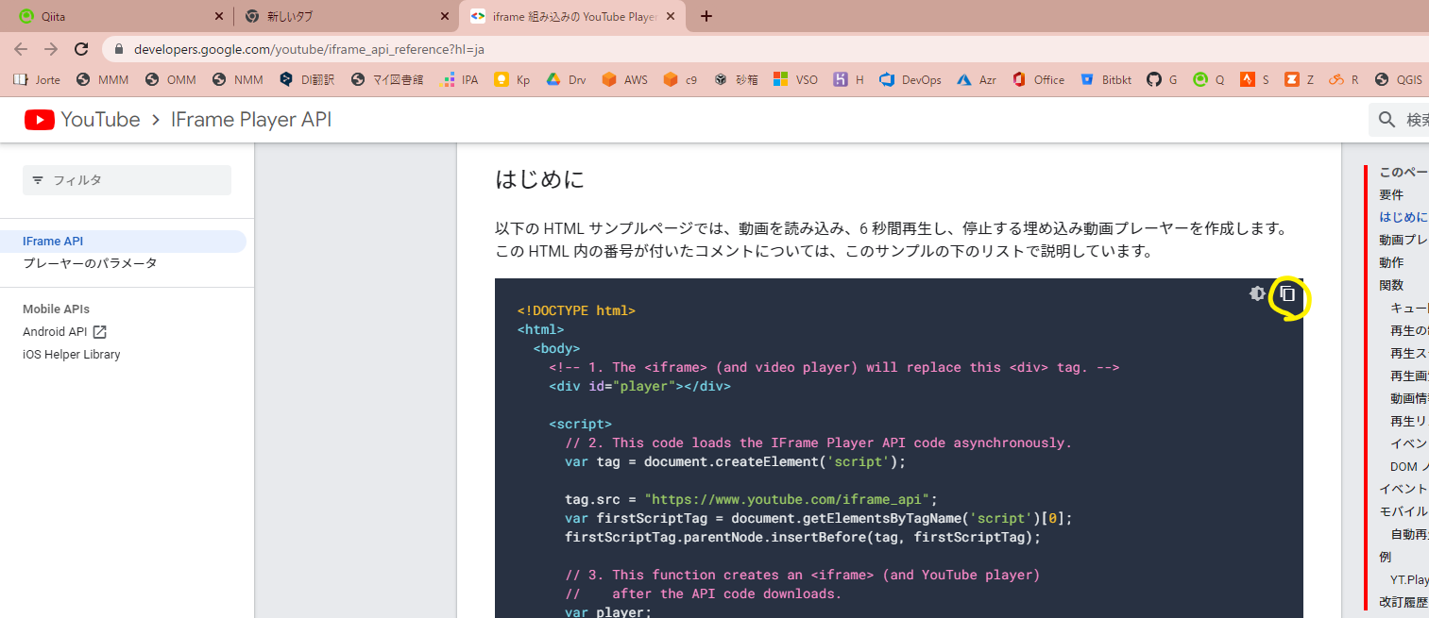Screen dimensions: 1429x618
Task: Open a new browser tab
Action: point(706,16)
